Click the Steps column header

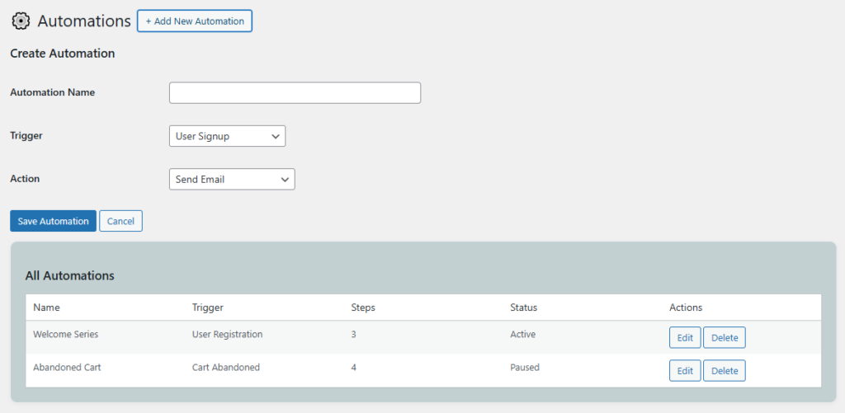click(x=363, y=307)
